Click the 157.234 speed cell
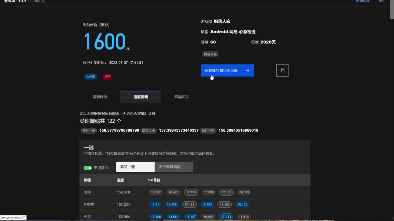Viewport: 394px width, 221px height. click(x=123, y=204)
